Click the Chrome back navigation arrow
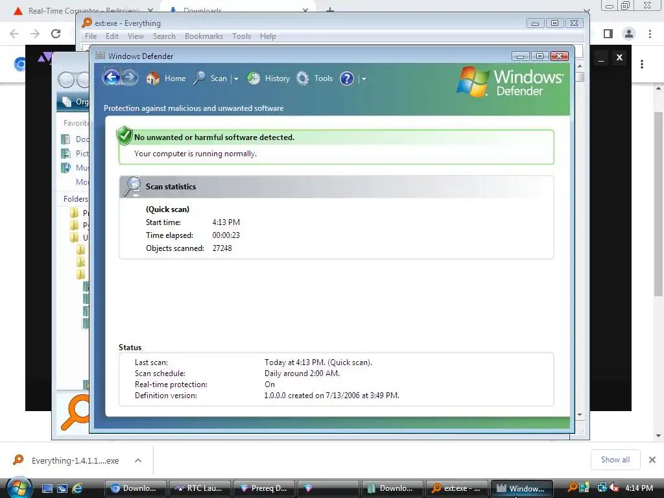 click(x=14, y=34)
